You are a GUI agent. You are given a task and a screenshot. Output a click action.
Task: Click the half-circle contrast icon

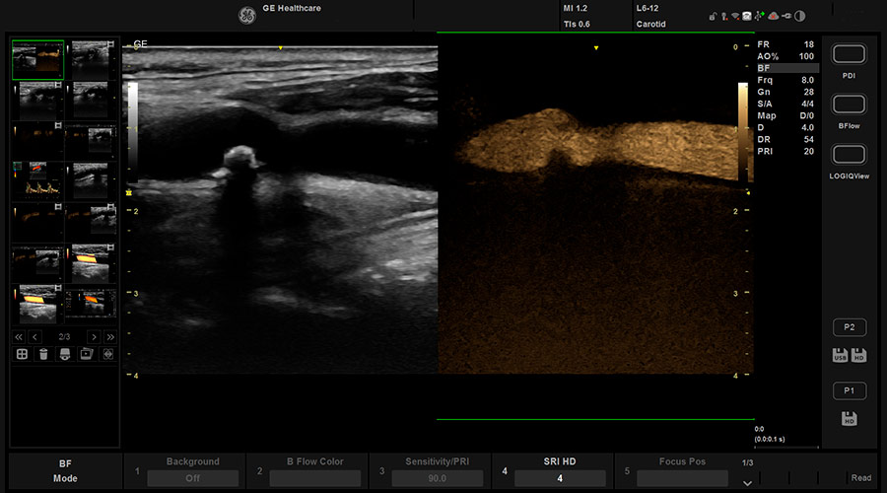click(x=798, y=16)
